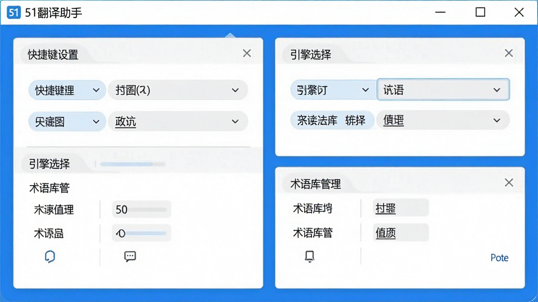
Task: Switch to the top-right 引擎选择 tab
Action: click(311, 55)
